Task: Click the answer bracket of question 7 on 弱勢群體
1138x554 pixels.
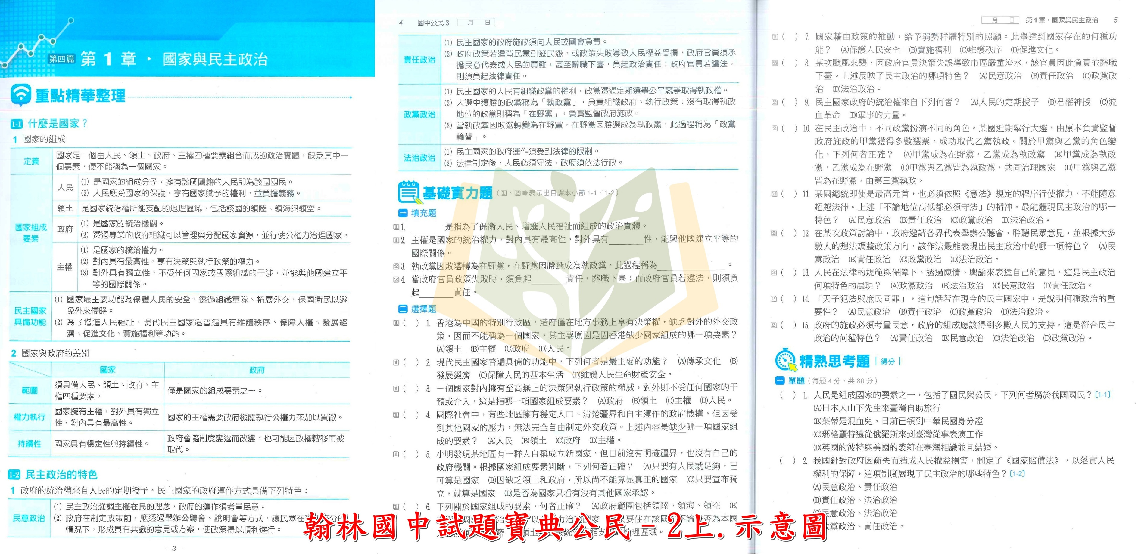Action: [790, 37]
